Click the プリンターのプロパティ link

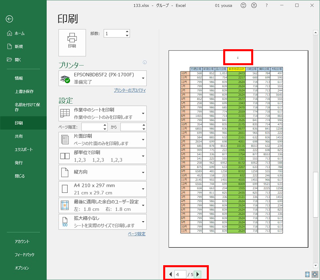pyautogui.click(x=130, y=90)
